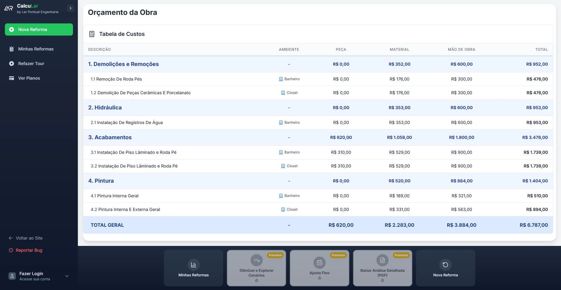Click the Otimizar e Explorar Cenários trend icon
Image resolution: width=561 pixels, height=290 pixels.
coord(256,260)
